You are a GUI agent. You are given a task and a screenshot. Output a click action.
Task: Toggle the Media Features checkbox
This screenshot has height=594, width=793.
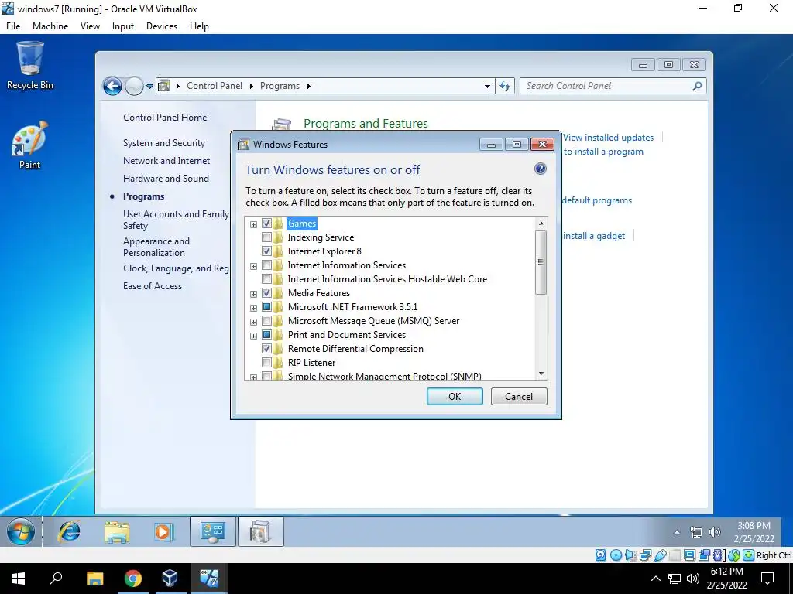pyautogui.click(x=266, y=293)
